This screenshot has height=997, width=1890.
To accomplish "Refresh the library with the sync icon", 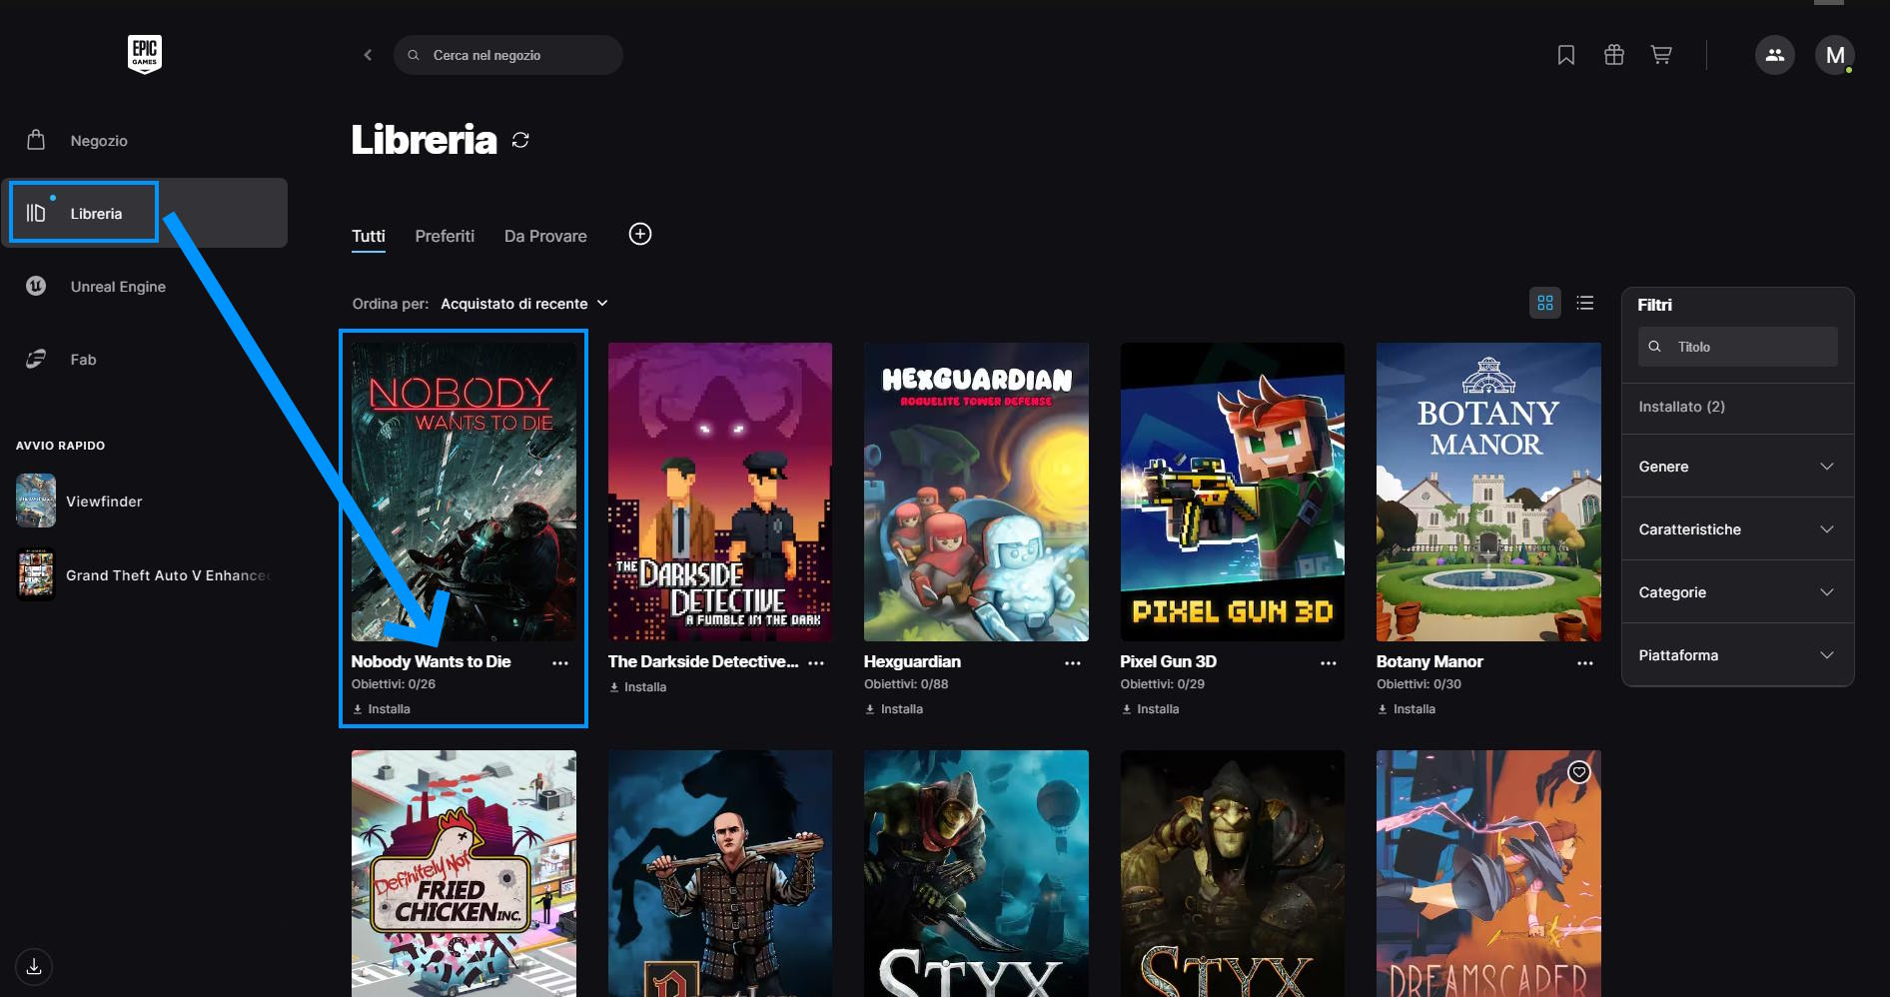I will [520, 140].
